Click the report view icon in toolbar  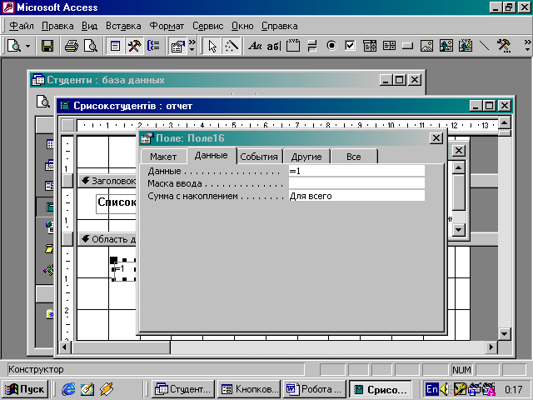pyautogui.click(x=15, y=46)
